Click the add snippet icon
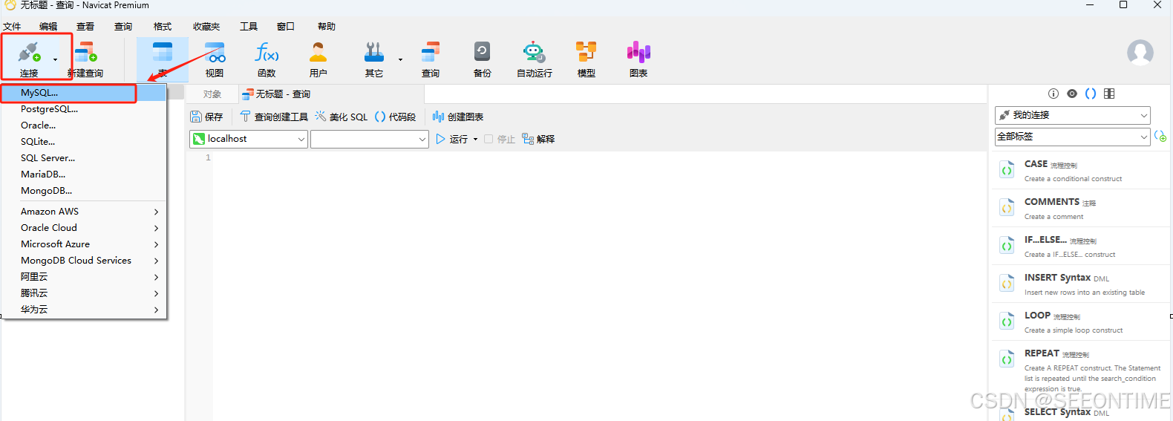This screenshot has width=1173, height=421. pos(1160,137)
